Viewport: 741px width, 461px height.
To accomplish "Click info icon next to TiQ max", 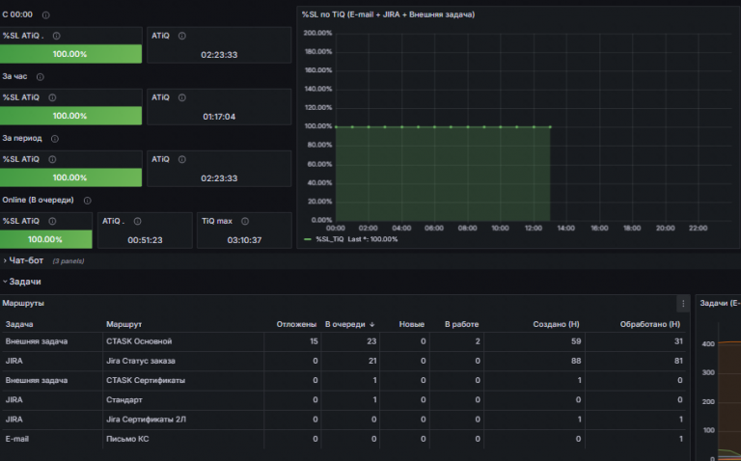I will coord(245,221).
